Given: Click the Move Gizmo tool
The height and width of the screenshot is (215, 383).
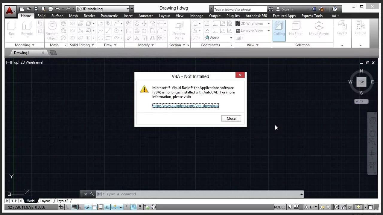Looking at the screenshot, I should pos(319,29).
